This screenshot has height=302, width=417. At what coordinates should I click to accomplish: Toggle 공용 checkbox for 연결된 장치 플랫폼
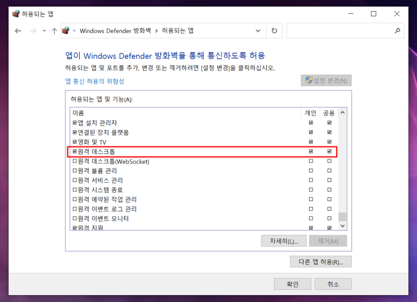pos(329,132)
